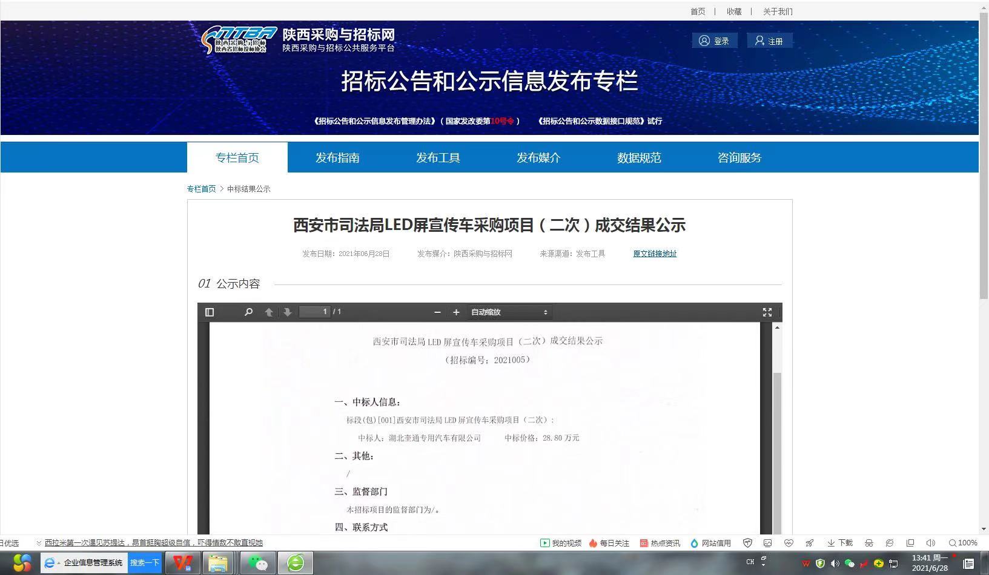Click the PDF viewer scroll up arrow
This screenshot has width=989, height=575.
[777, 327]
